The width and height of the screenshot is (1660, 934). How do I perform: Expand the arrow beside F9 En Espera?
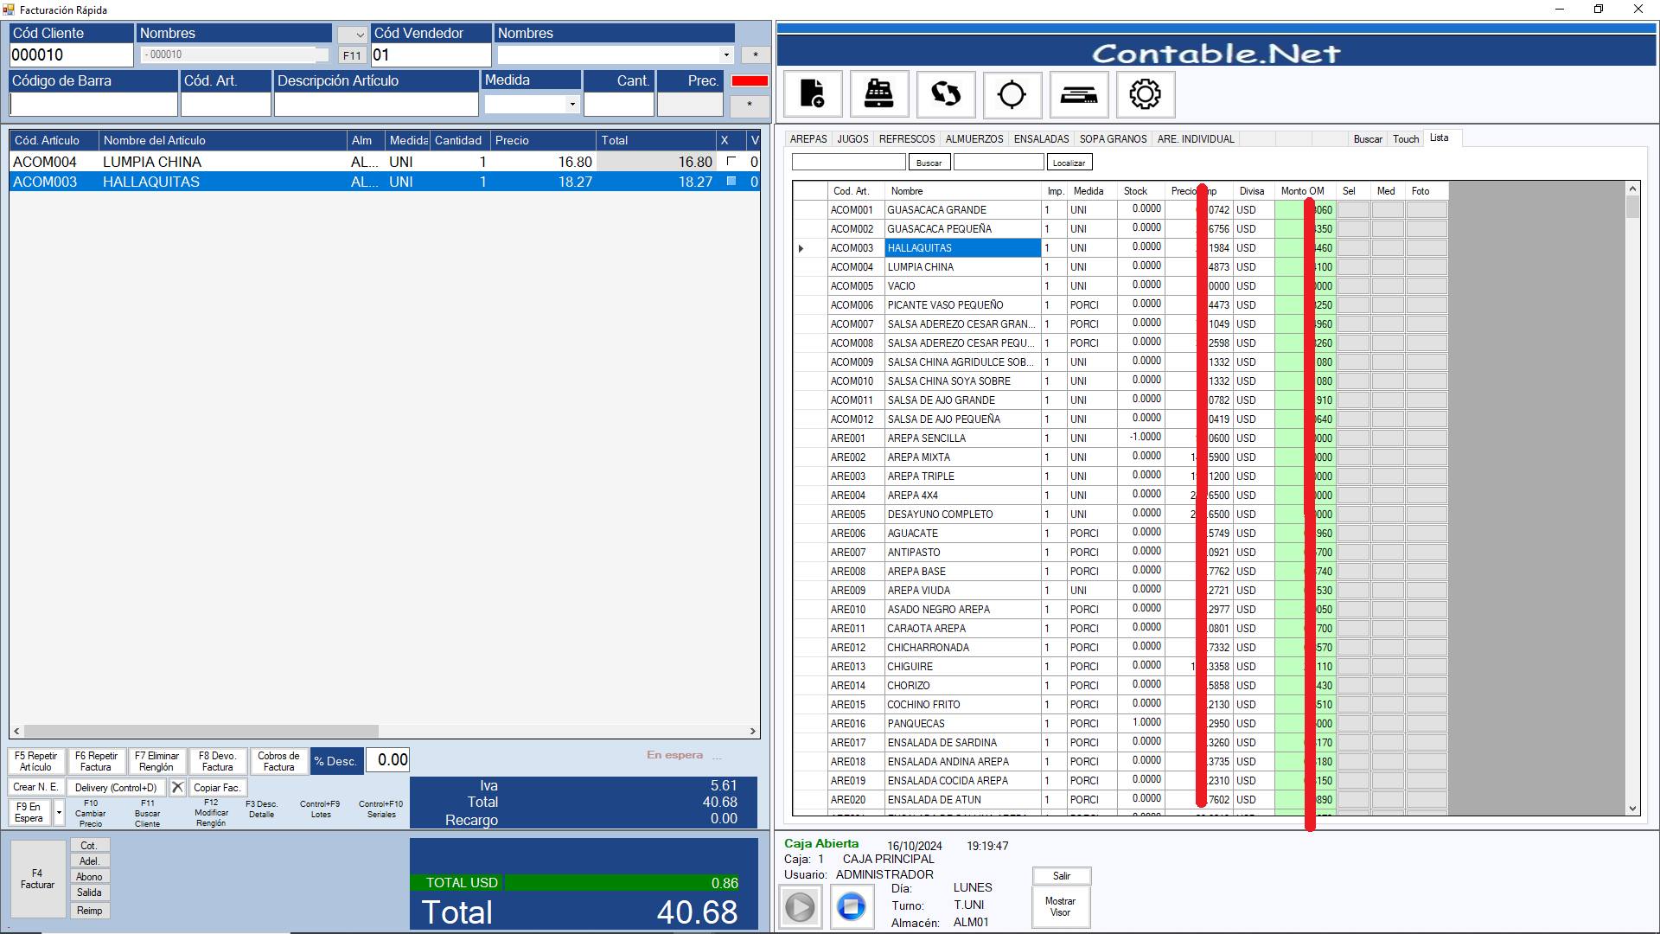(x=59, y=813)
